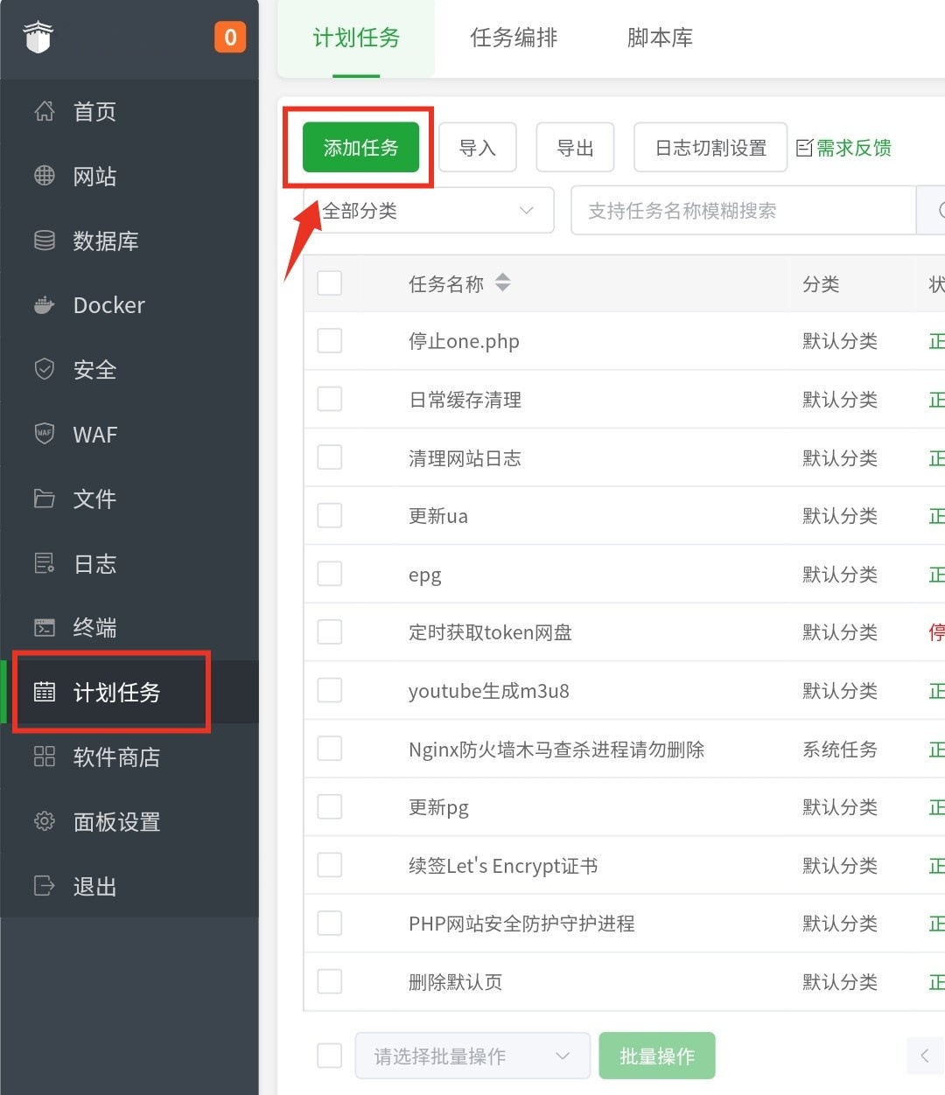
Task: Click the calendar icon beside 计划任务
Action: [x=45, y=692]
